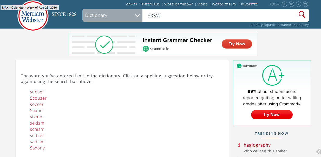This screenshot has width=321, height=157.
Task: Click the A+ grade graphic in sidebar ad
Action: (273, 75)
